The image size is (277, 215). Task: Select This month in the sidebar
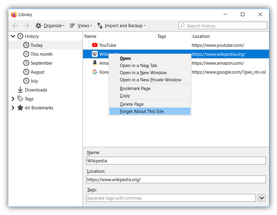41,54
